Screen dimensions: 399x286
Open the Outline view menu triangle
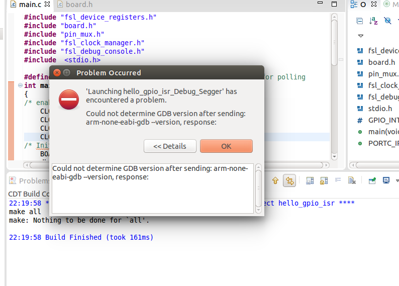point(361,36)
